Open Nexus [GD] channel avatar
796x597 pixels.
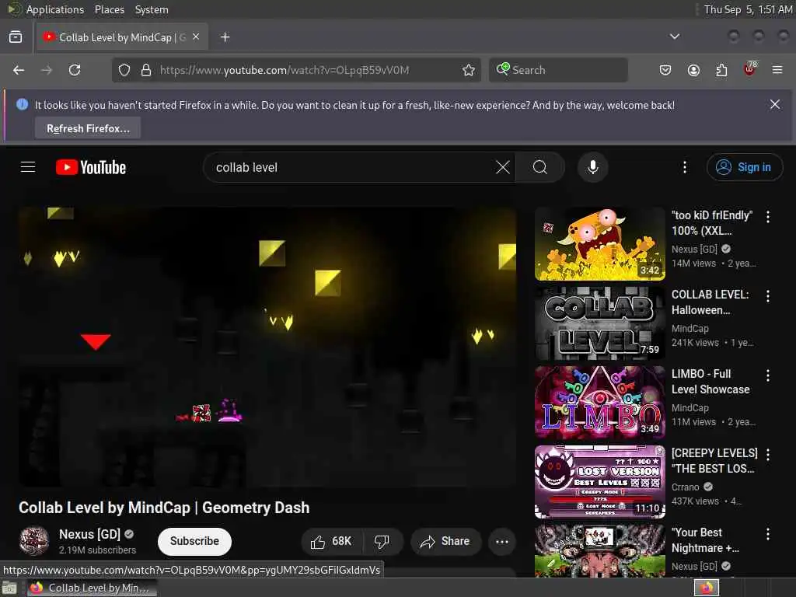(x=34, y=541)
